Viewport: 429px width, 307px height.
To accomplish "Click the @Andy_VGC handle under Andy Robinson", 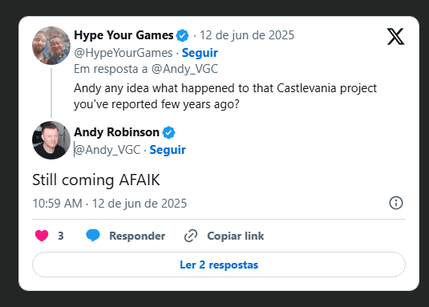I will click(107, 150).
